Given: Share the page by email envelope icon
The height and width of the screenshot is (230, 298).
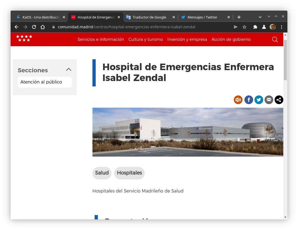Looking at the screenshot, I should pos(269,100).
